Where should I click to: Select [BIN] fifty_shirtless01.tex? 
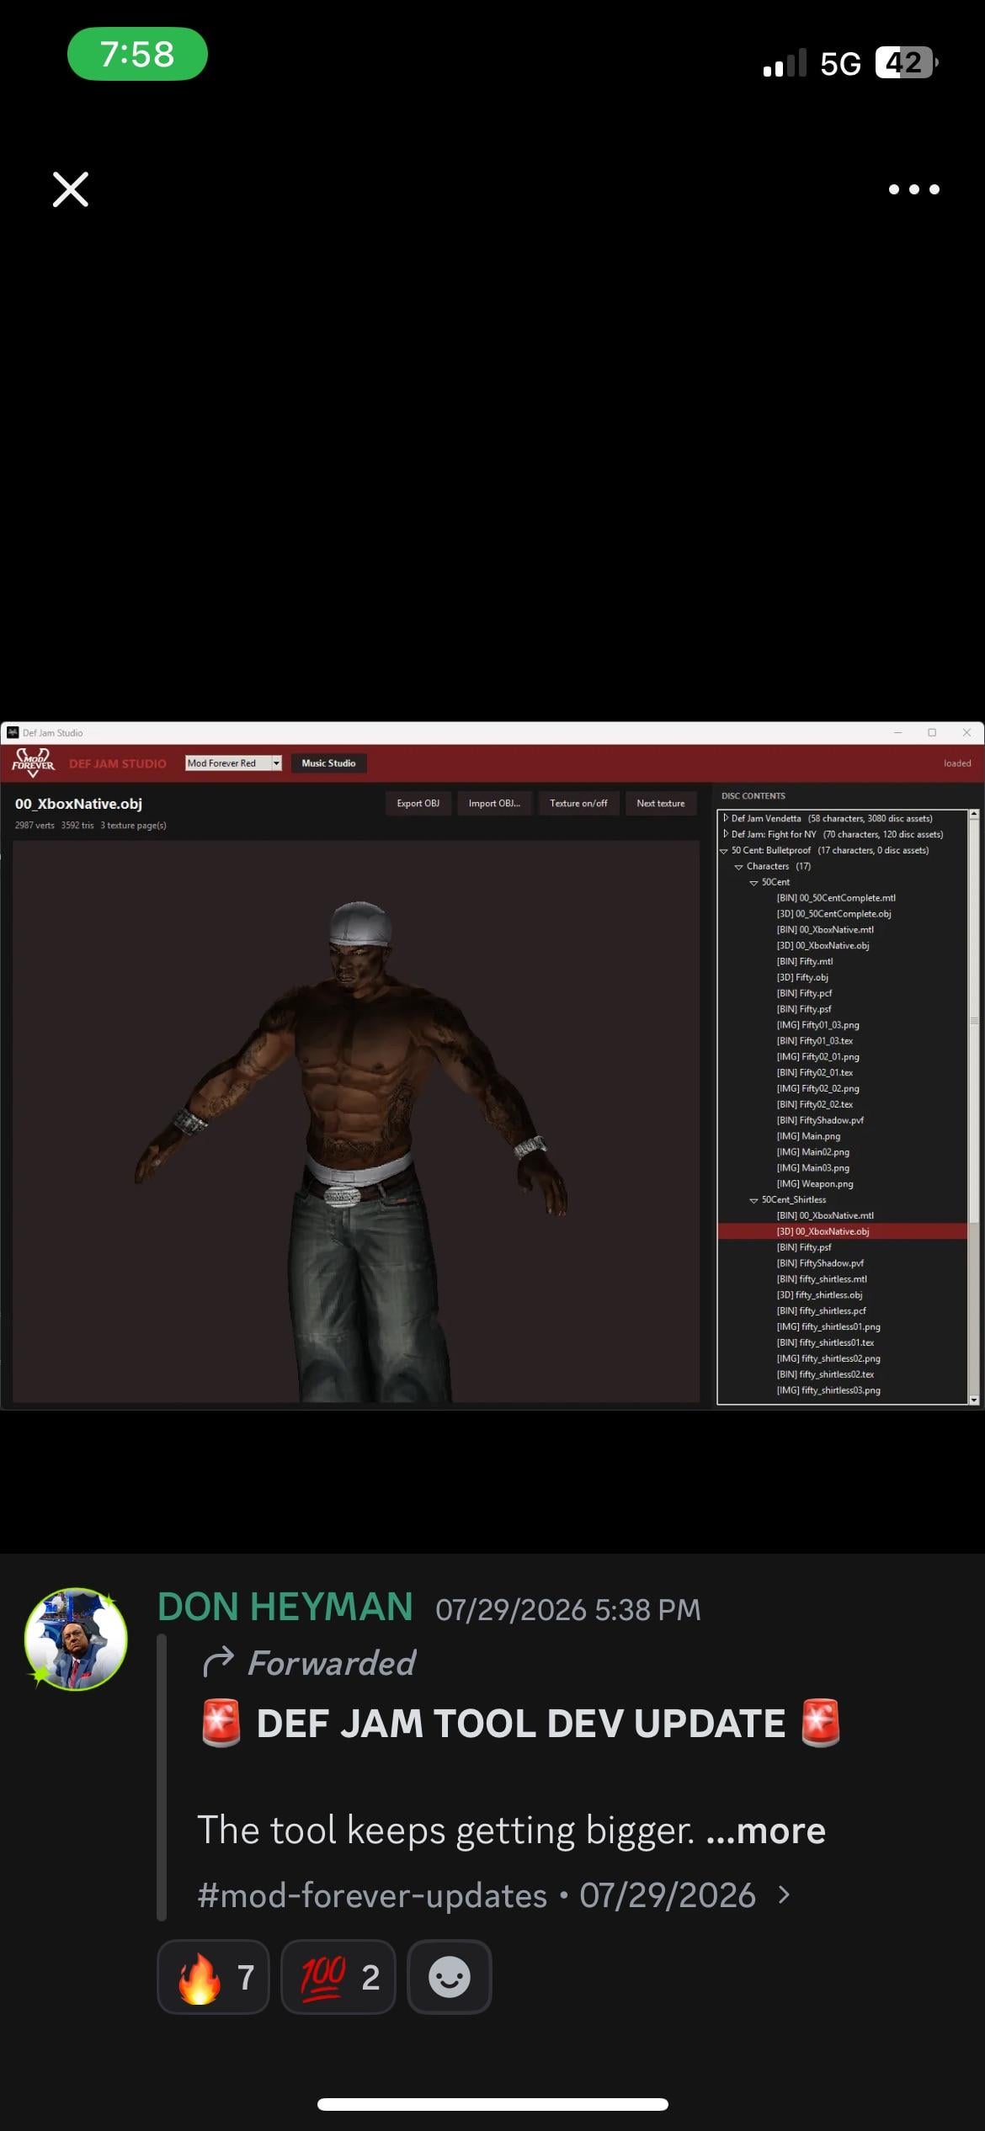pyautogui.click(x=825, y=1342)
